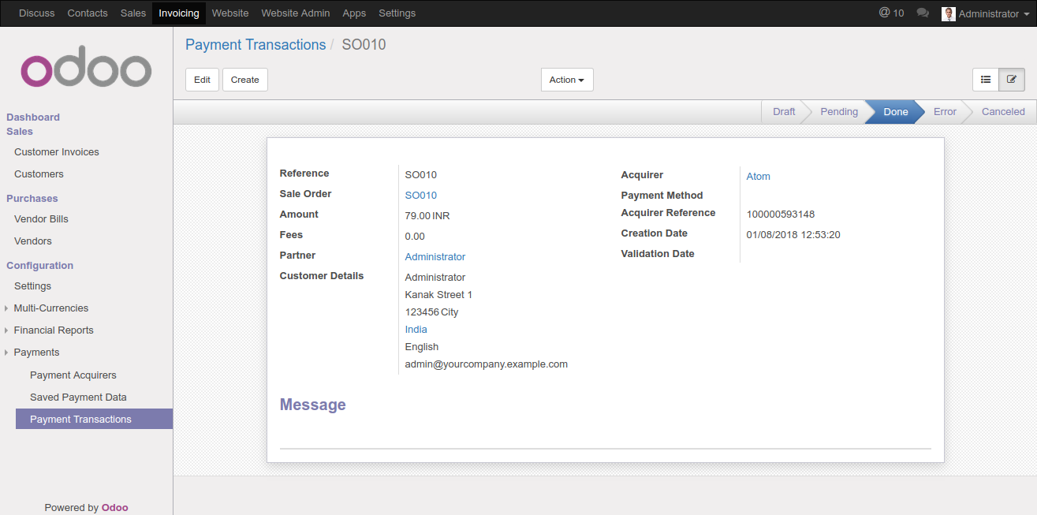1037x515 pixels.
Task: Click the India country link
Action: (x=416, y=330)
